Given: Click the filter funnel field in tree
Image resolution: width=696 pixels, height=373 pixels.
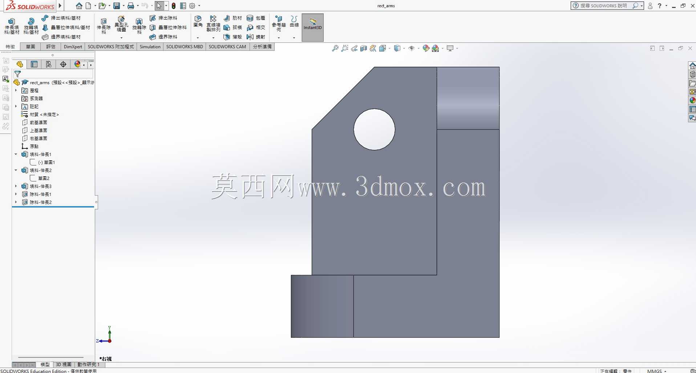Looking at the screenshot, I should click(x=53, y=74).
